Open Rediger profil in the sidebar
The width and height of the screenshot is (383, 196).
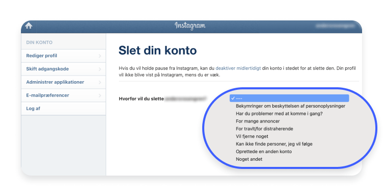tap(63, 56)
